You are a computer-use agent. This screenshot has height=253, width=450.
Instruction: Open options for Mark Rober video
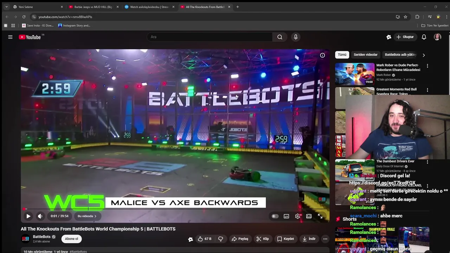(427, 66)
